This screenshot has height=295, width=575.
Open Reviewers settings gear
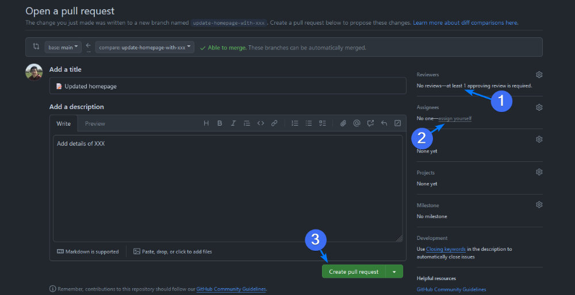click(x=539, y=75)
